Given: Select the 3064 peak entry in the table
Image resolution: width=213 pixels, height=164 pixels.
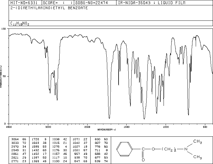Looking at the screenshot, I should pyautogui.click(x=19, y=139).
